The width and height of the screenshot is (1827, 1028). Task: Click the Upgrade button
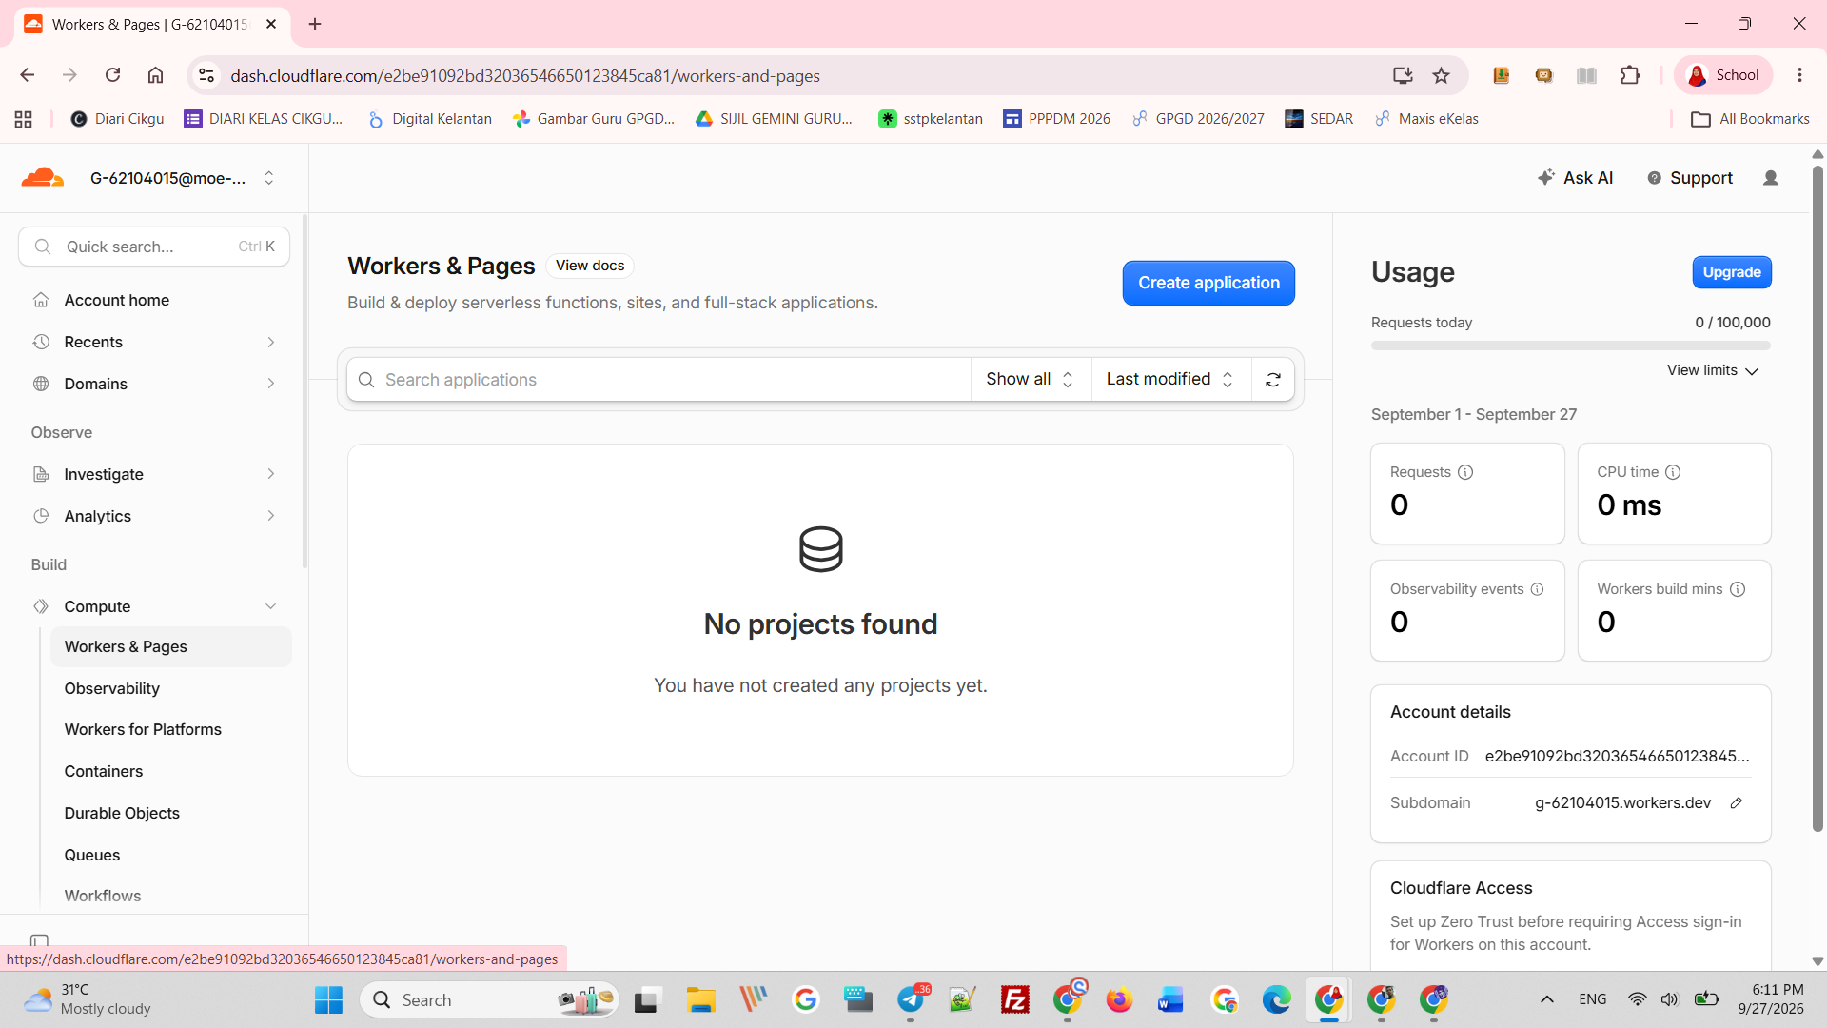(1732, 272)
